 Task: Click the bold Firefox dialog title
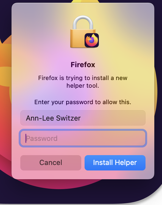pyautogui.click(x=83, y=65)
